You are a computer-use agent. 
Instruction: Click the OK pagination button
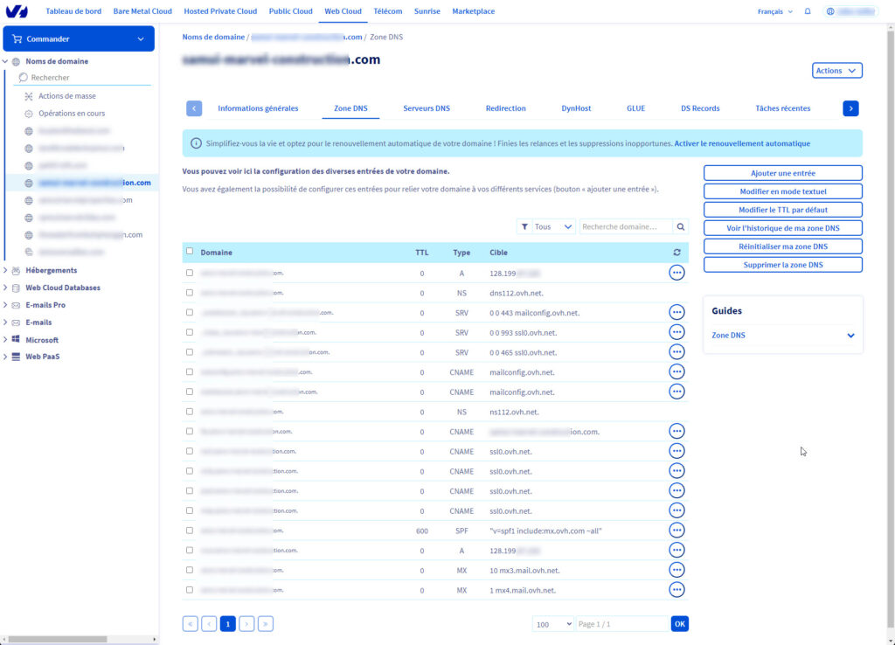[679, 624]
